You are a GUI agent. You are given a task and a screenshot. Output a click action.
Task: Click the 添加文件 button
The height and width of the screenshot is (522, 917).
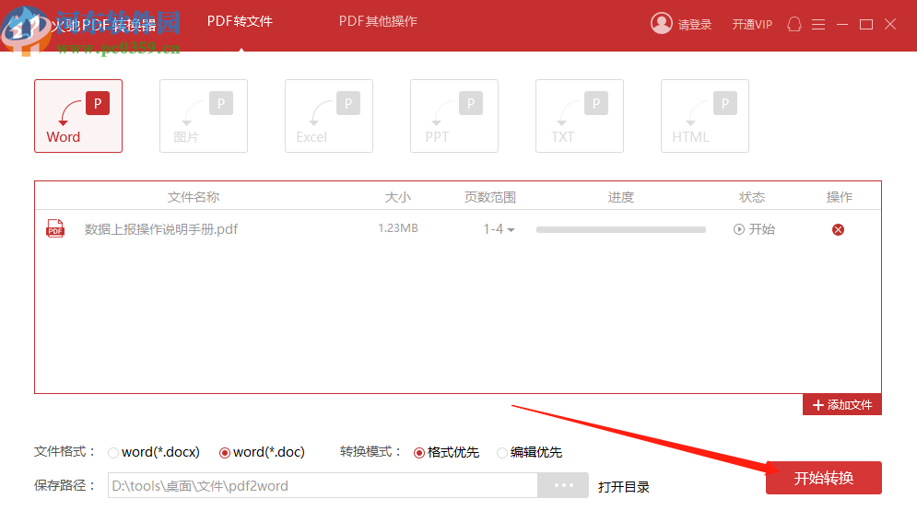(x=842, y=405)
